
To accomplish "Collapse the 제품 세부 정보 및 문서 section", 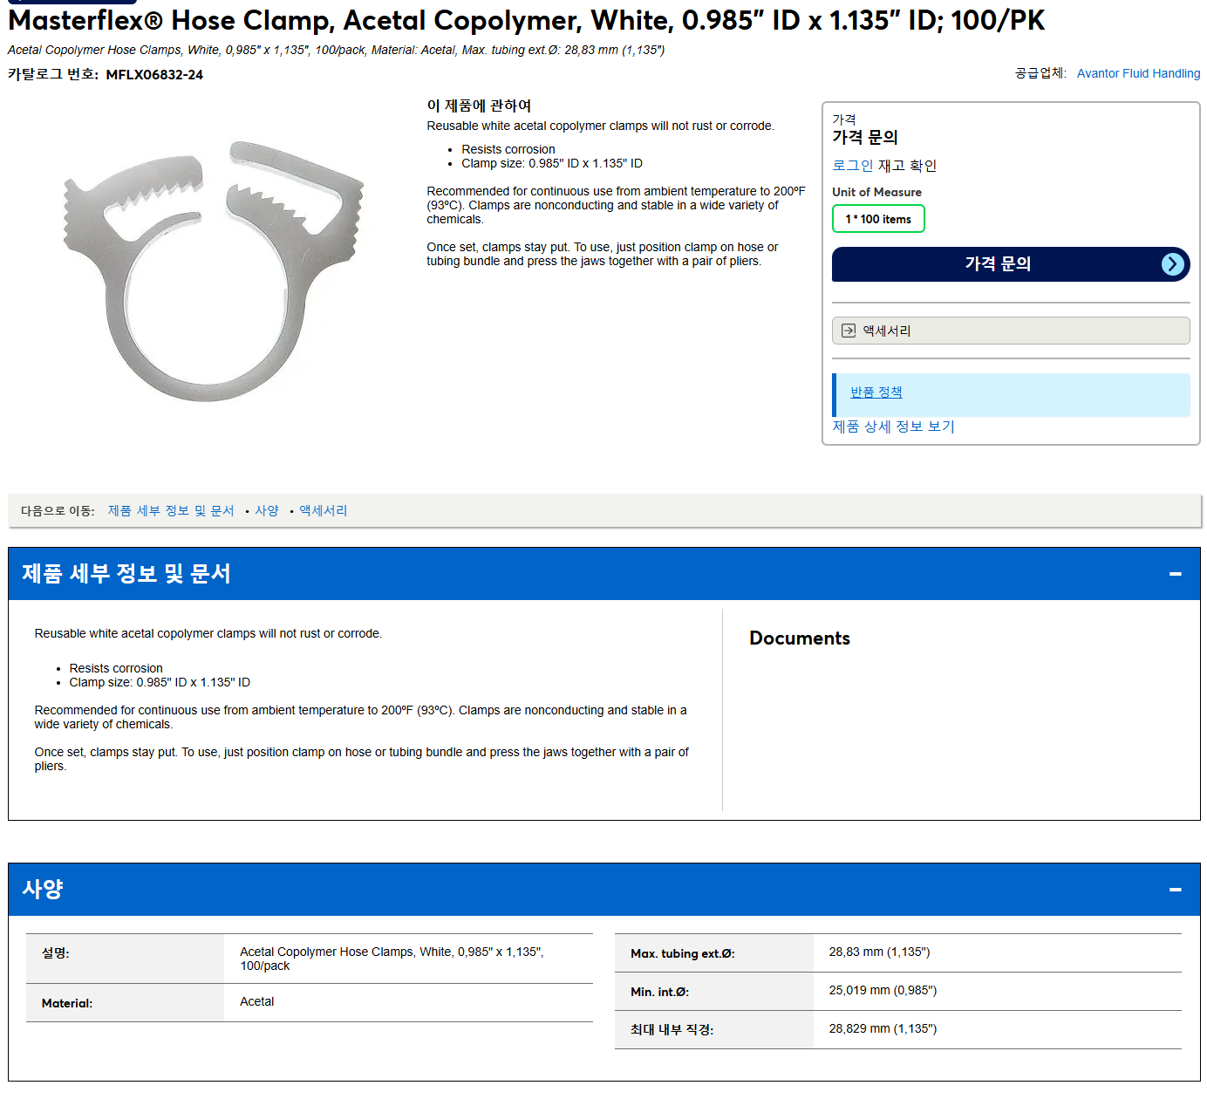I will (1175, 574).
